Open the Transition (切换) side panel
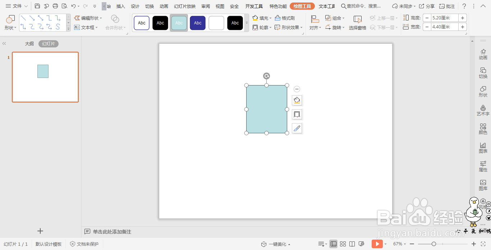The width and height of the screenshot is (491, 250). (483, 73)
